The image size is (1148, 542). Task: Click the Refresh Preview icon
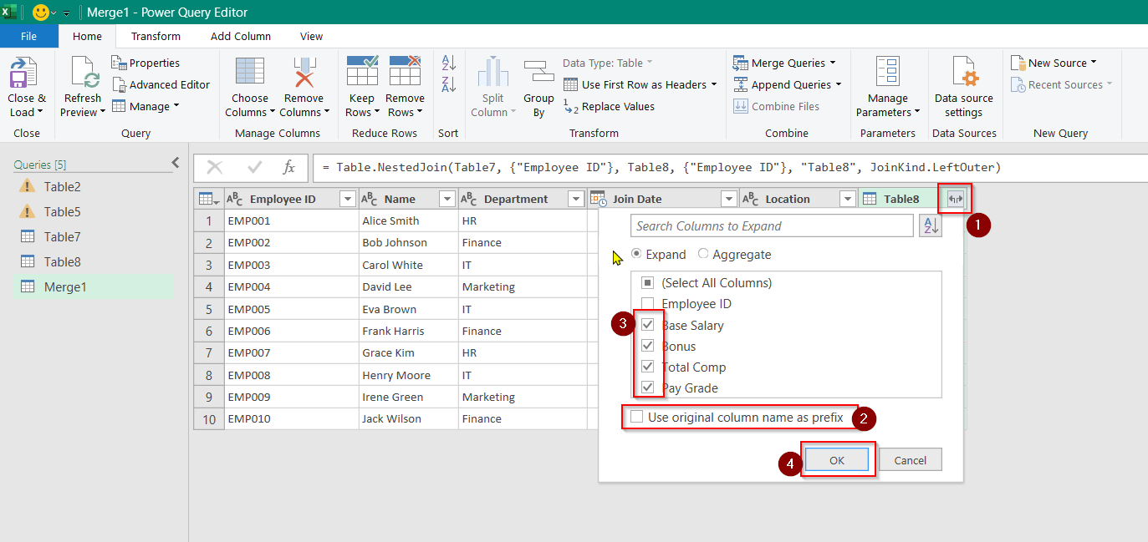[x=84, y=73]
